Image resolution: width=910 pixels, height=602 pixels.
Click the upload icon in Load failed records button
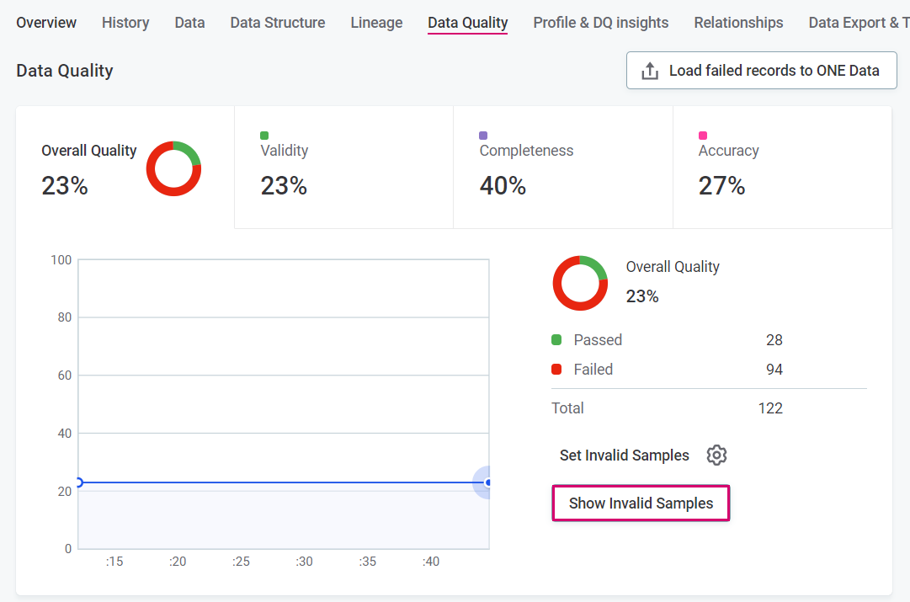pyautogui.click(x=650, y=72)
